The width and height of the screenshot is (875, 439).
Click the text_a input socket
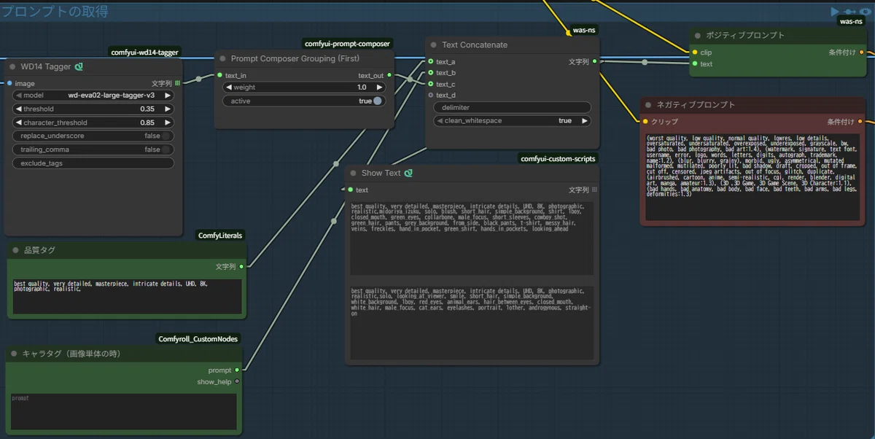pyautogui.click(x=430, y=62)
